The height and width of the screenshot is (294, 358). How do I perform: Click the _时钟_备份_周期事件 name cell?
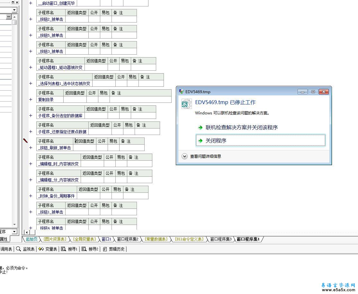click(57, 196)
